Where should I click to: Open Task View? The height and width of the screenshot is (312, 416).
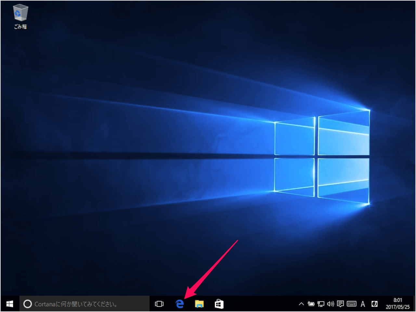coord(159,304)
